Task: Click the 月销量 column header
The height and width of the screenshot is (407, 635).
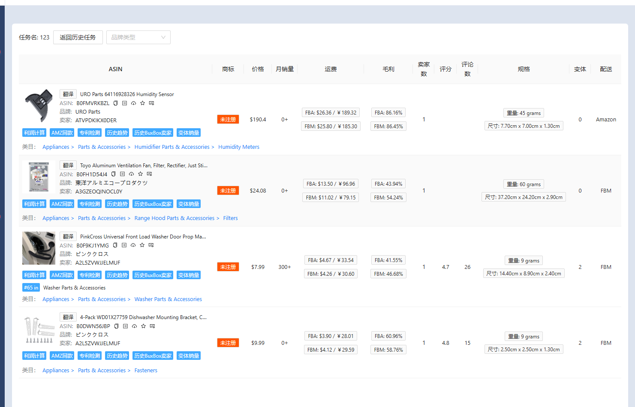Action: click(x=284, y=69)
